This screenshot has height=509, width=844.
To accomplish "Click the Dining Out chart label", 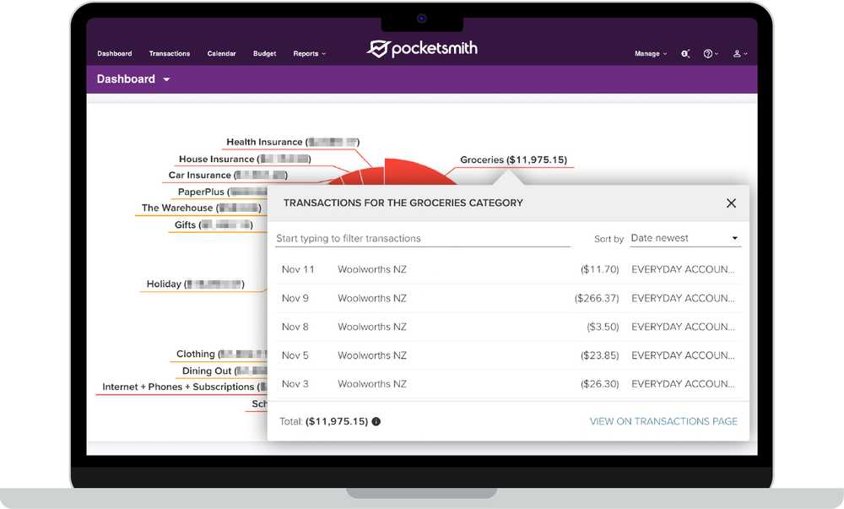I will [225, 371].
